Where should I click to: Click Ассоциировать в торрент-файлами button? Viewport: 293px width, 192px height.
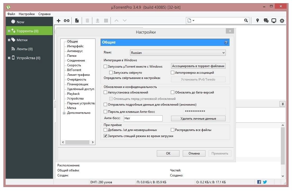[x=198, y=66]
